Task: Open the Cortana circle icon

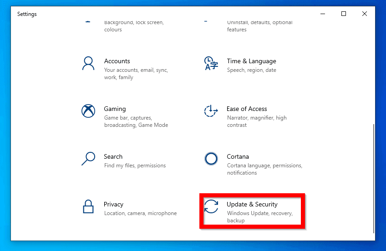Action: click(211, 159)
